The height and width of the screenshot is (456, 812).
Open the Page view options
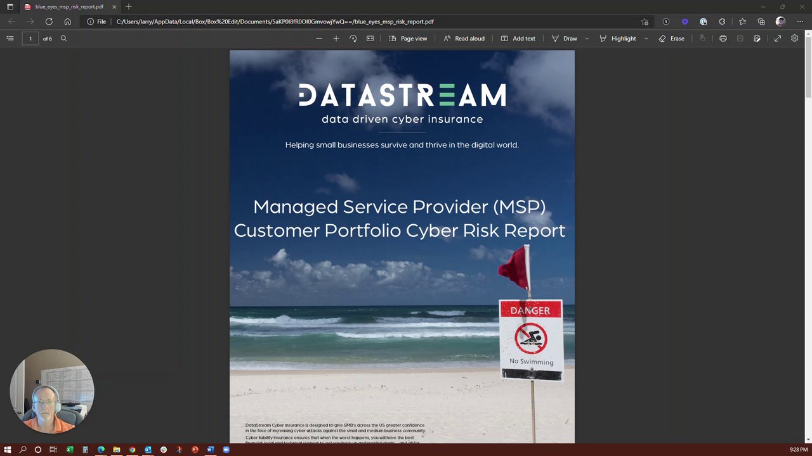click(x=408, y=39)
